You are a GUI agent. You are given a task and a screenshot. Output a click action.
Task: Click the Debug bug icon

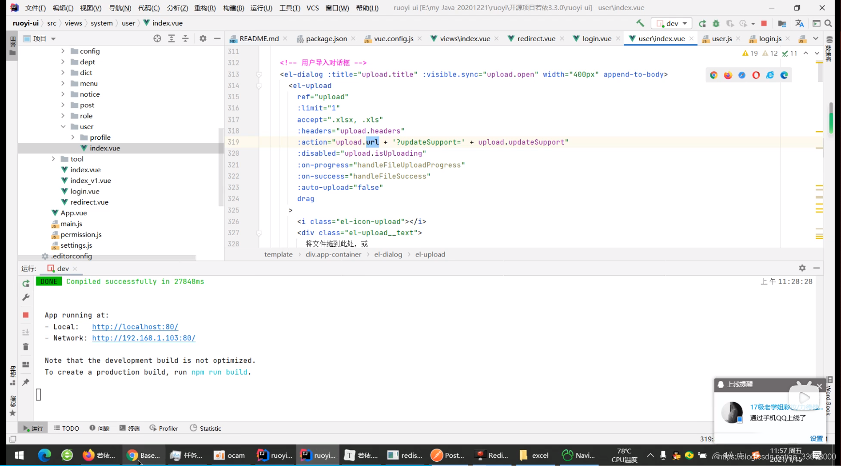(x=716, y=23)
